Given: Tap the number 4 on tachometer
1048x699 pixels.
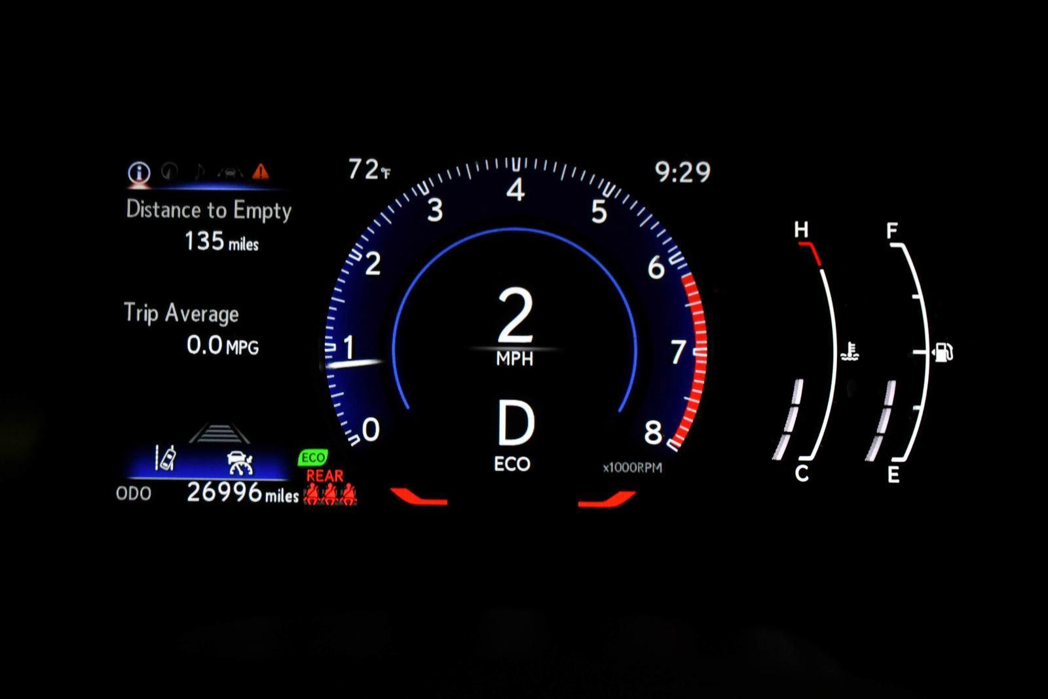Looking at the screenshot, I should (x=515, y=191).
